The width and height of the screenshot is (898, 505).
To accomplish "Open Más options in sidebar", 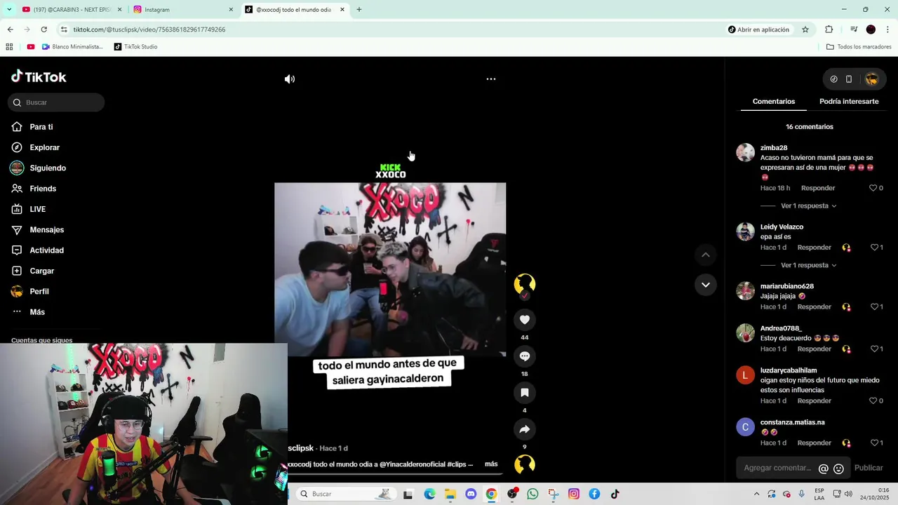I will [x=37, y=312].
